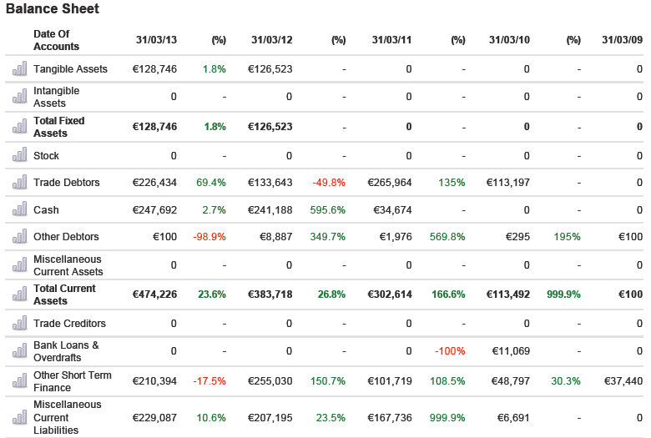Click the chart icon next to Other Debtors
Image resolution: width=651 pixels, height=438 pixels.
(x=19, y=237)
